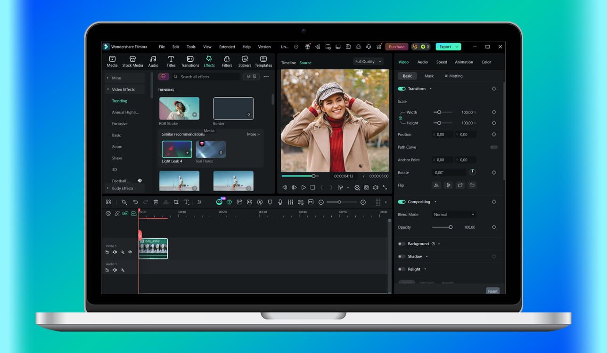Click the marker shield icon in timeline toolbar

(x=270, y=202)
